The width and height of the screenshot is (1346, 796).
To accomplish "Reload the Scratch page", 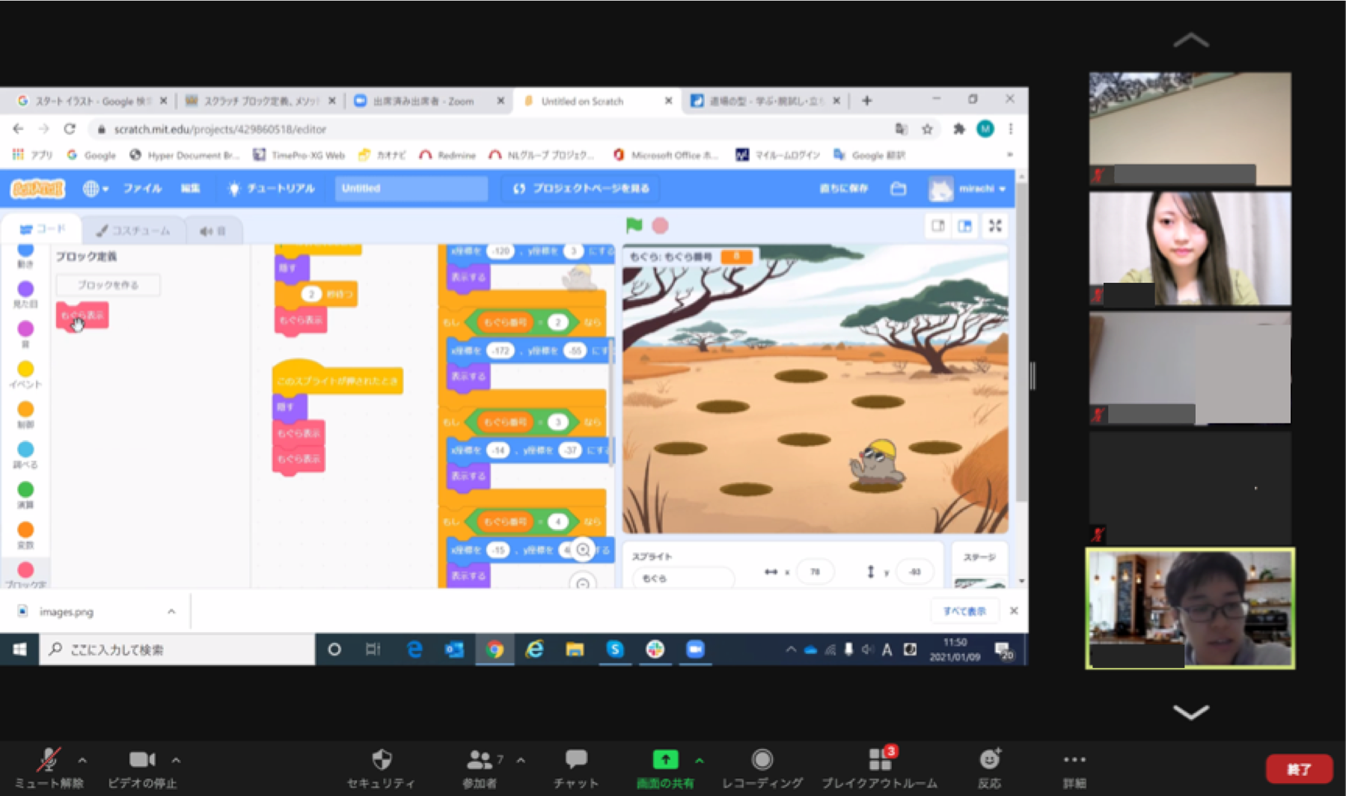I will 70,129.
